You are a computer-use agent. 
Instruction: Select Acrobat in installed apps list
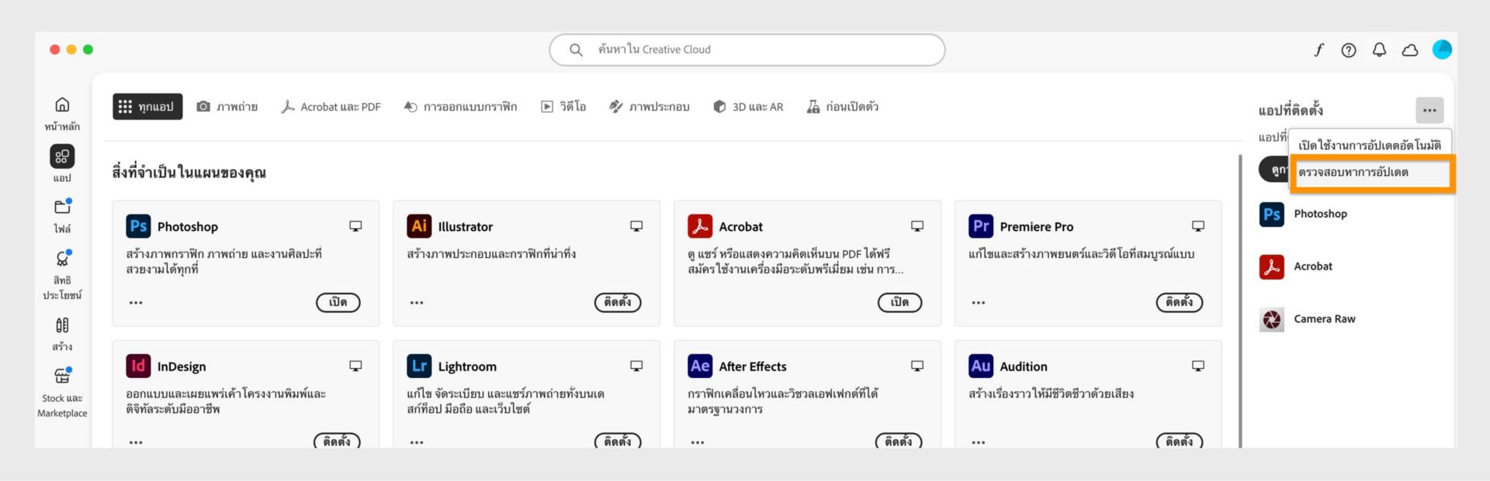1312,266
